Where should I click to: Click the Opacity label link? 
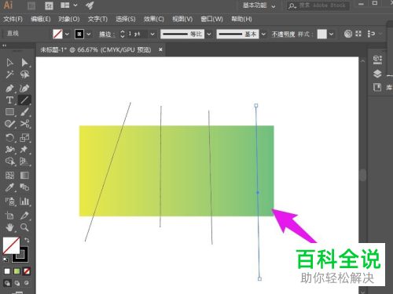pos(283,34)
